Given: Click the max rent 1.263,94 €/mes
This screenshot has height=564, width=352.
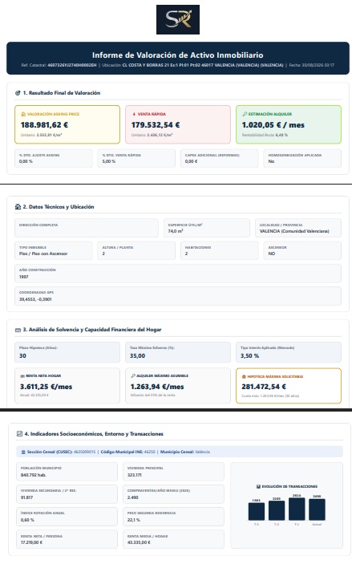Looking at the screenshot, I should (x=157, y=387).
